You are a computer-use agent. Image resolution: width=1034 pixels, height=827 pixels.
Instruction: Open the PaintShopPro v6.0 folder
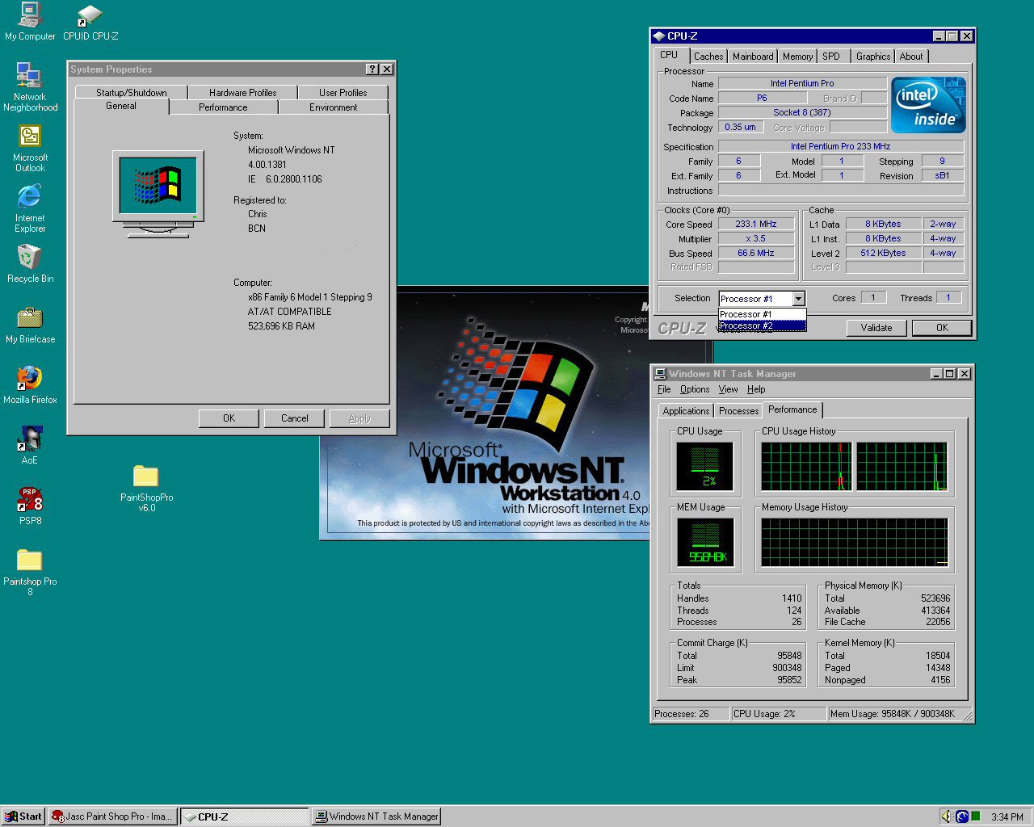pos(146,476)
